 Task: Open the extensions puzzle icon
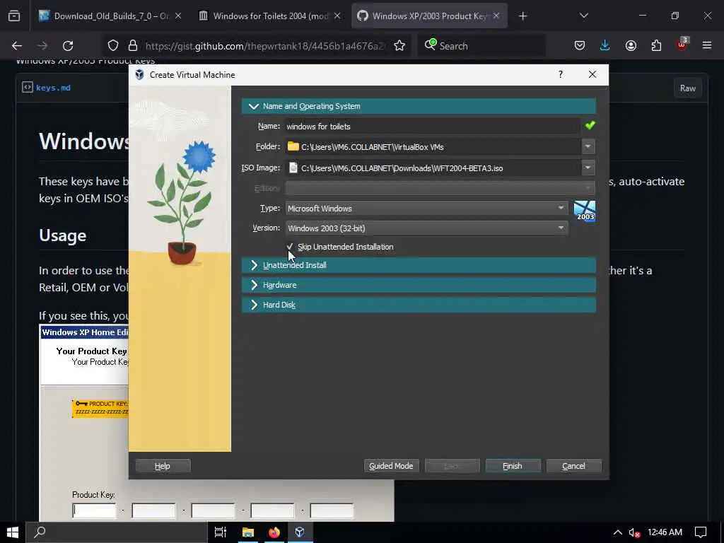pyautogui.click(x=656, y=46)
